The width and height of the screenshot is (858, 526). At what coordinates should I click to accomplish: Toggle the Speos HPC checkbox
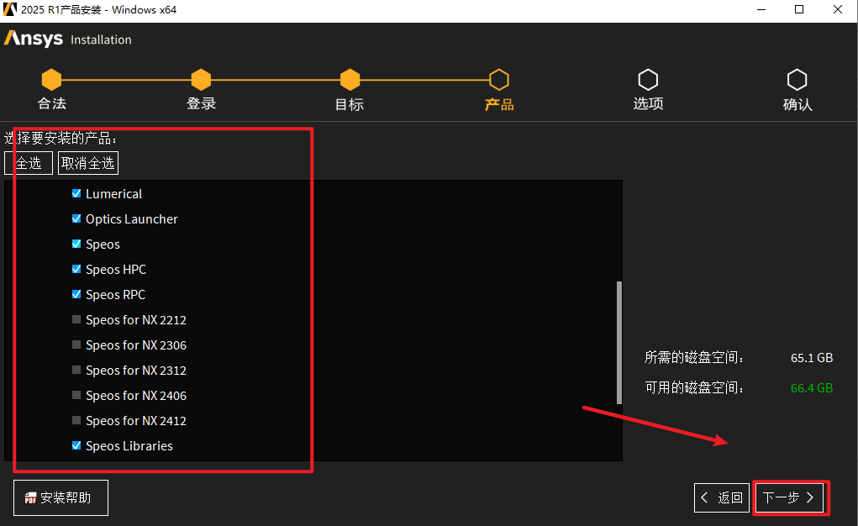pos(76,269)
